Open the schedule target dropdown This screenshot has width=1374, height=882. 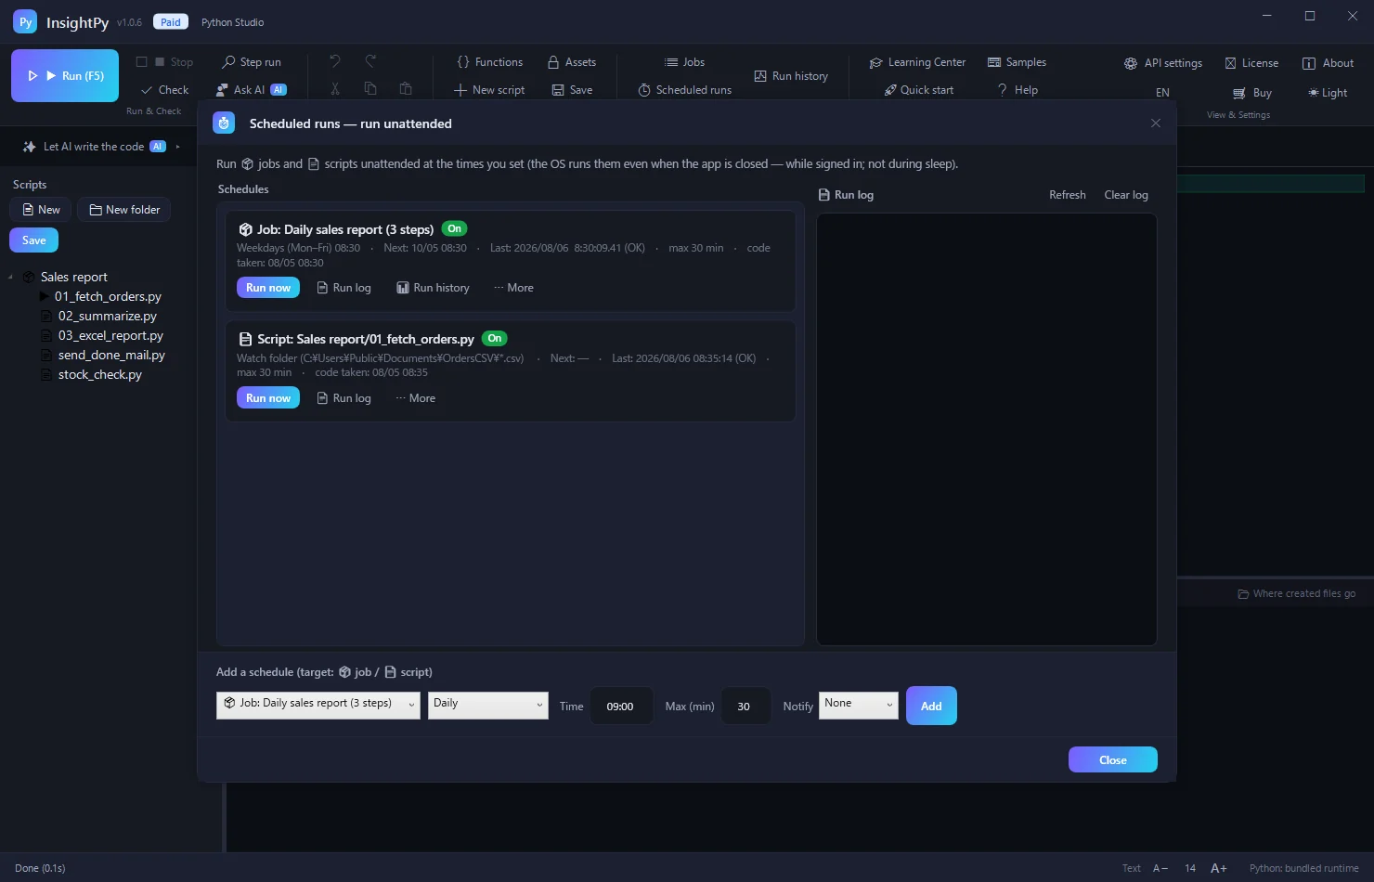point(318,704)
